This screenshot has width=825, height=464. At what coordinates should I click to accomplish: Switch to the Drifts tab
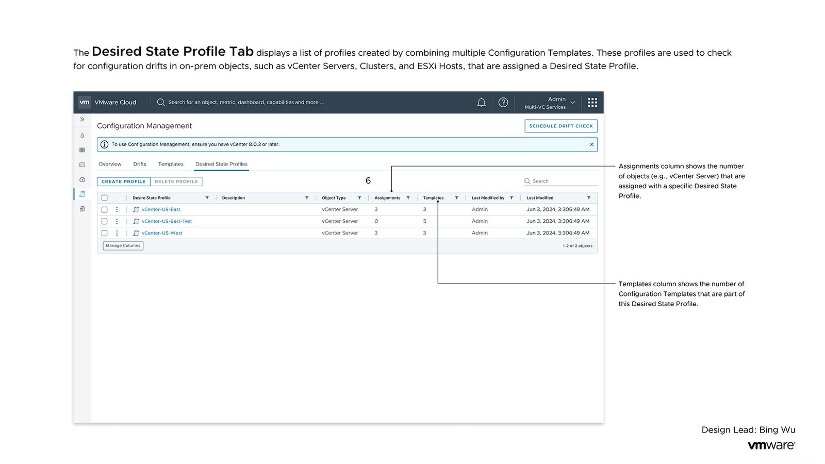pos(139,164)
